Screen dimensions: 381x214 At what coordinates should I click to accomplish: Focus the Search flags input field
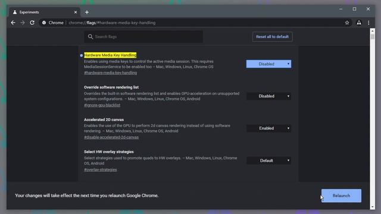(x=143, y=37)
